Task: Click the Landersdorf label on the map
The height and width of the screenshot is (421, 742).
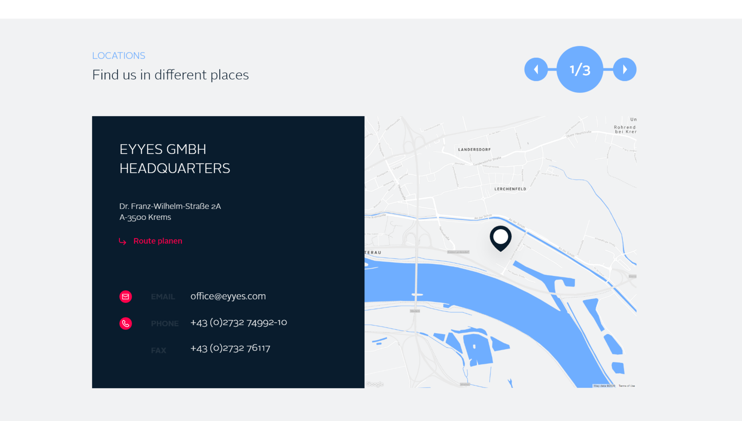Action: pyautogui.click(x=474, y=150)
